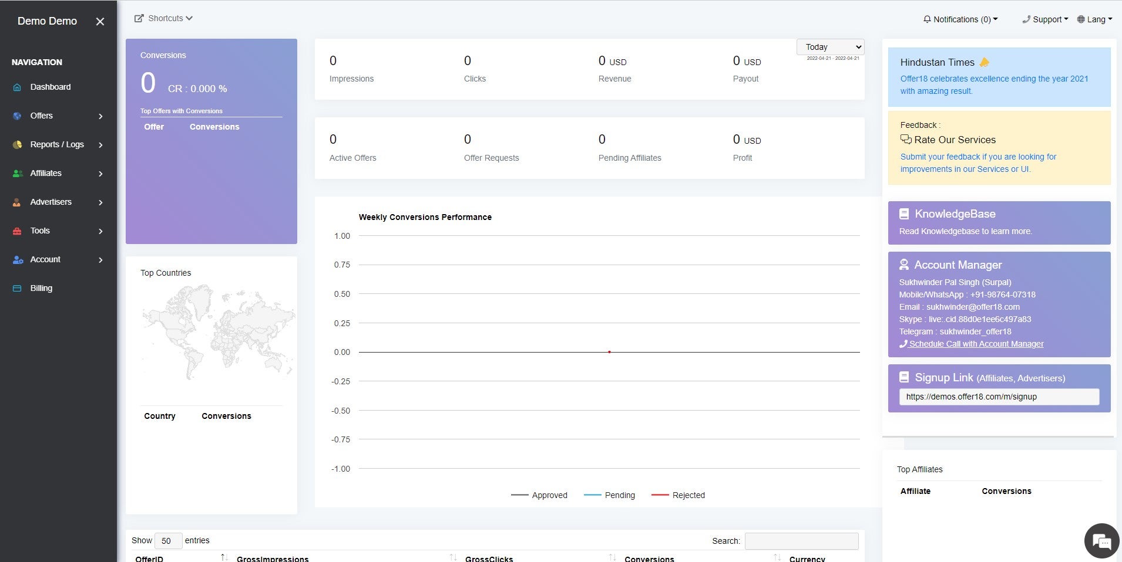Click the Demo Demo account title
Image resolution: width=1122 pixels, height=562 pixels.
(47, 21)
